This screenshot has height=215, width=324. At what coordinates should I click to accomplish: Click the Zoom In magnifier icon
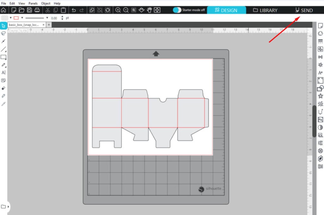(x=118, y=10)
